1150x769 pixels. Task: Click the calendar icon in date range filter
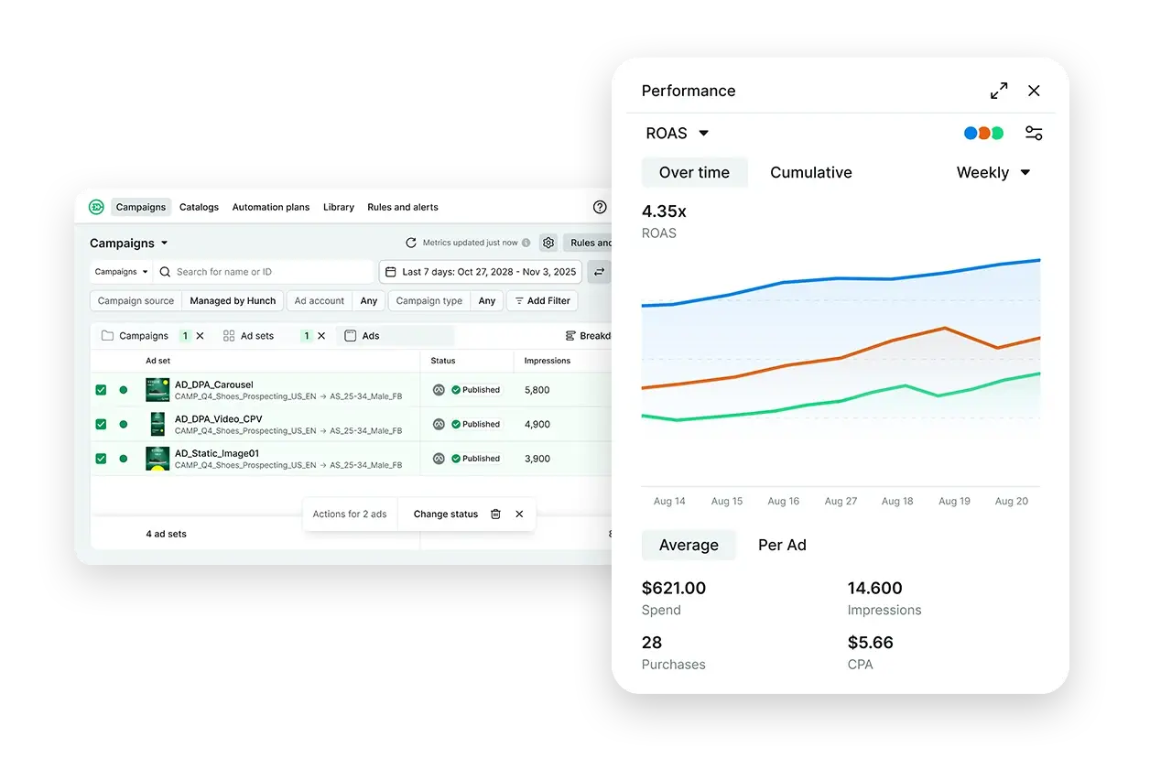pos(393,272)
